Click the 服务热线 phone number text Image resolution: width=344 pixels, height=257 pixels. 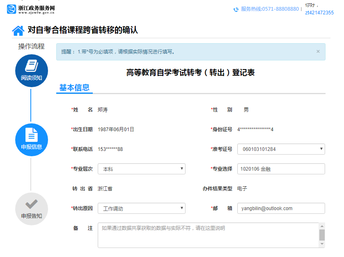(x=270, y=9)
